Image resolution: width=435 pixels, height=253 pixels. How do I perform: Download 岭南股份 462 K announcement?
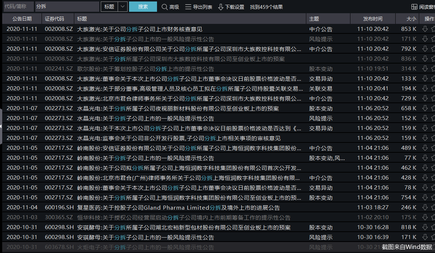tap(425, 168)
